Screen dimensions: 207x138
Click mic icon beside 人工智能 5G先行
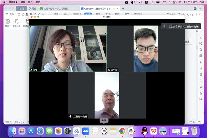pyautogui.click(x=70, y=116)
